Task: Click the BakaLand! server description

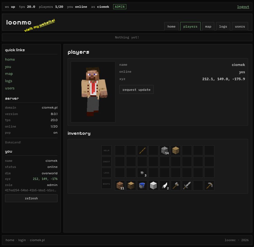Action: pyautogui.click(x=13, y=142)
